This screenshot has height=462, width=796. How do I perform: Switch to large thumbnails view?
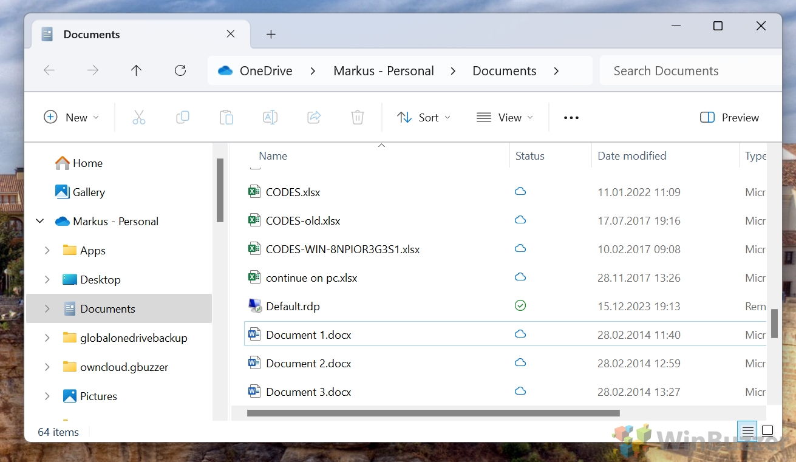coord(767,431)
